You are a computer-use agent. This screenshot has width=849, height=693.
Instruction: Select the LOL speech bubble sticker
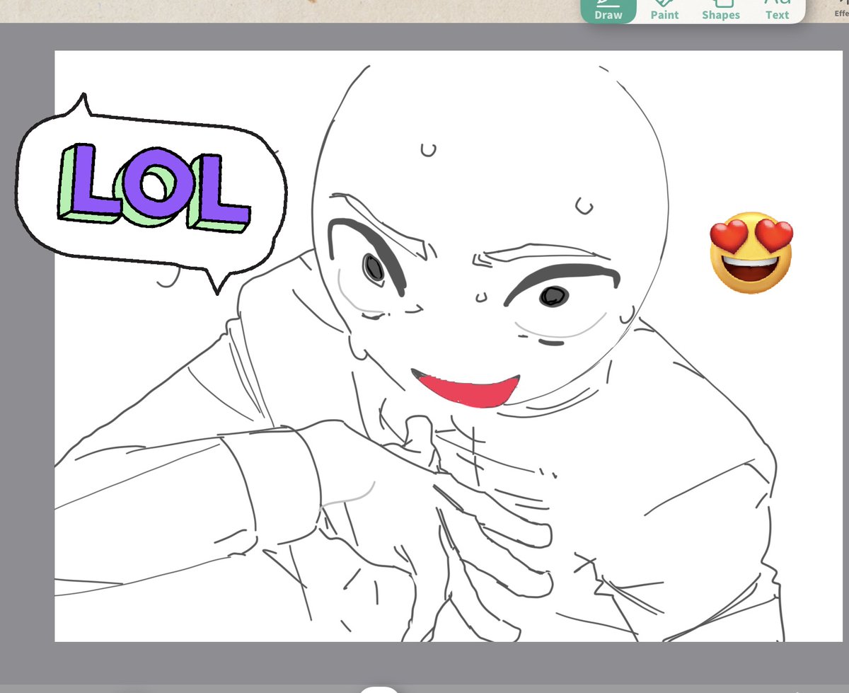(x=151, y=193)
